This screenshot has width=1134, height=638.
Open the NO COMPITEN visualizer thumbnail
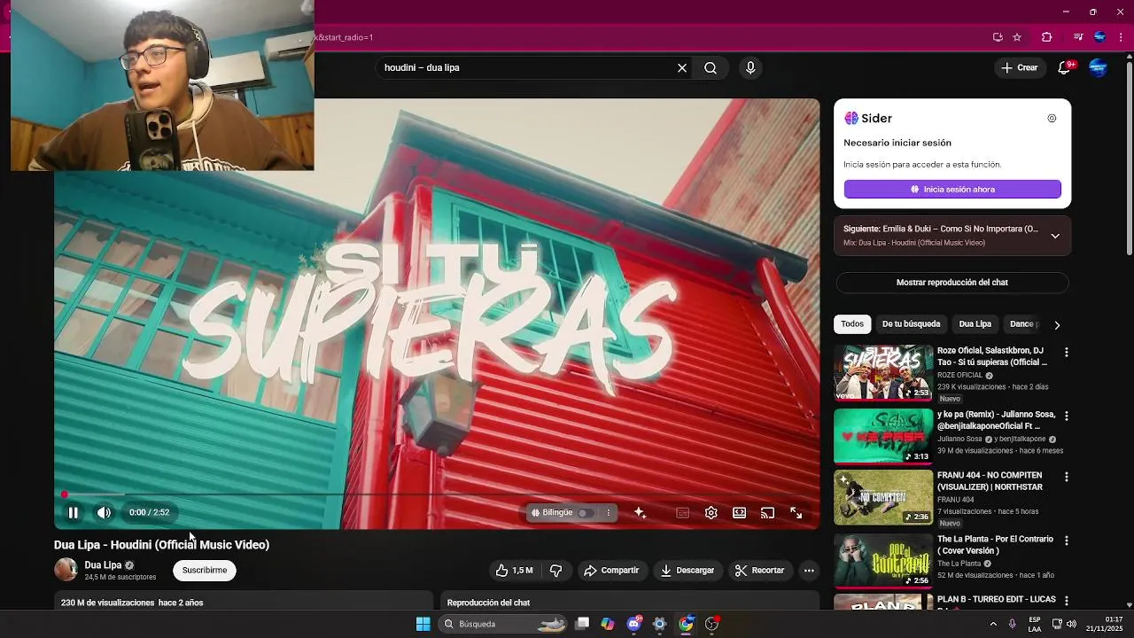click(x=883, y=497)
